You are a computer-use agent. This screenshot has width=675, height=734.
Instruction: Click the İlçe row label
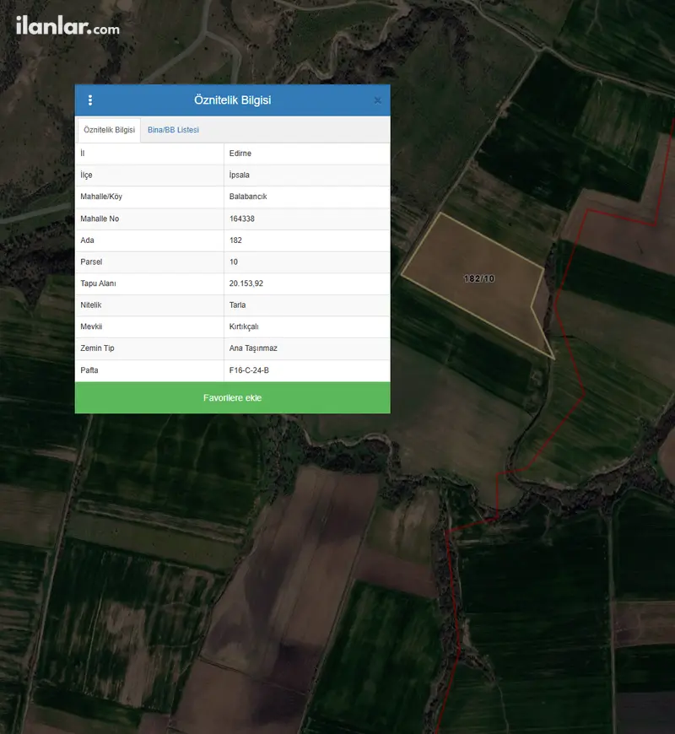pyautogui.click(x=86, y=175)
